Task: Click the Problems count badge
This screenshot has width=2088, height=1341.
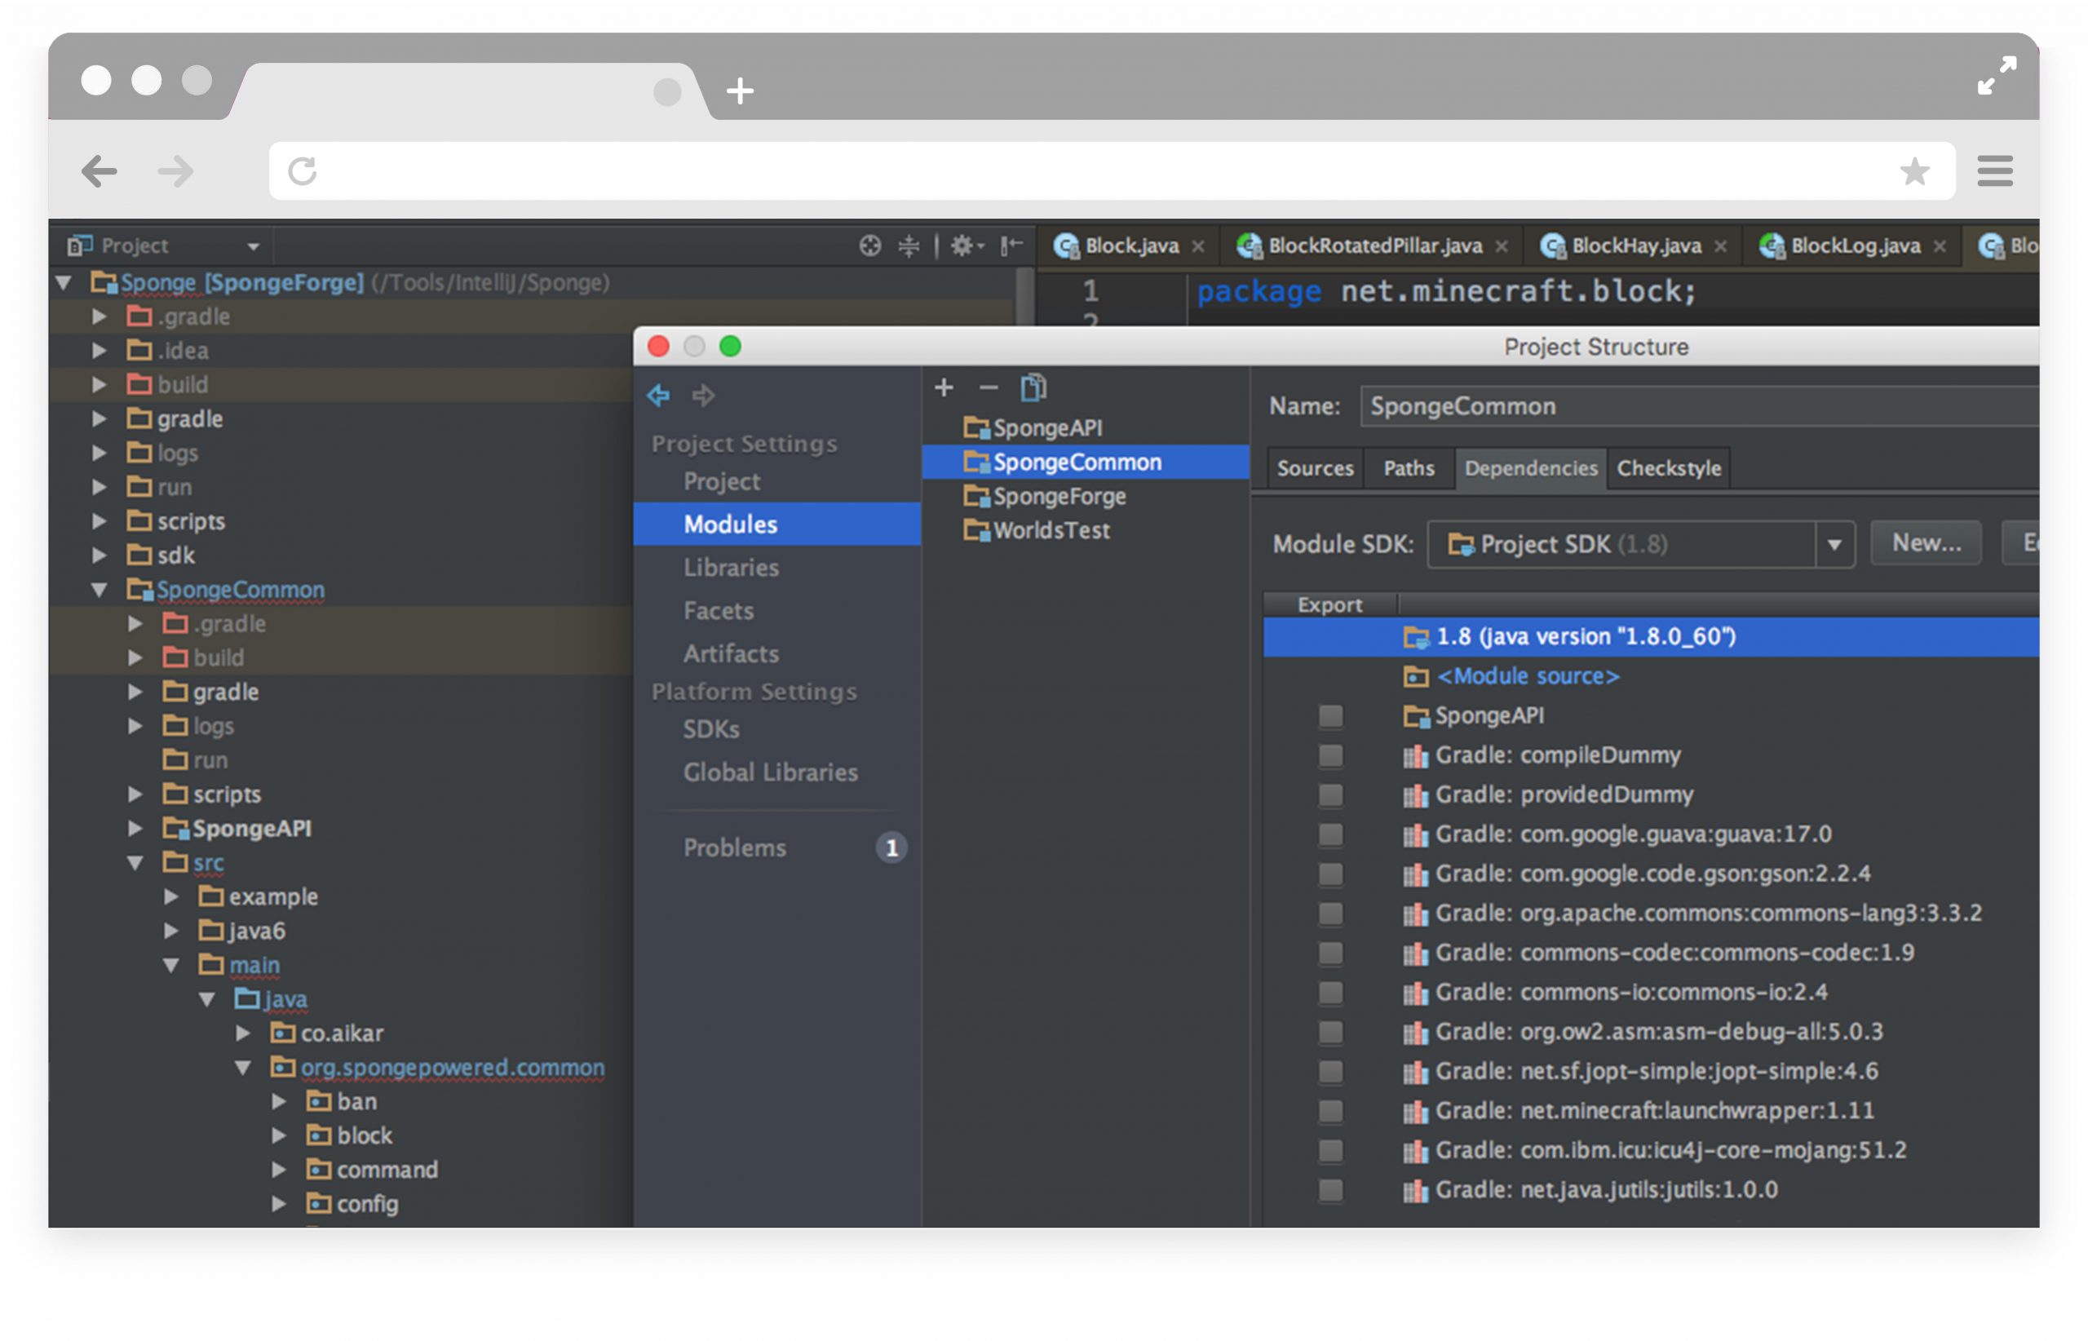Action: point(891,848)
